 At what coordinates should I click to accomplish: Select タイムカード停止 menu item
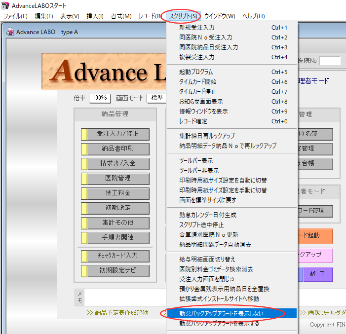pyautogui.click(x=231, y=92)
